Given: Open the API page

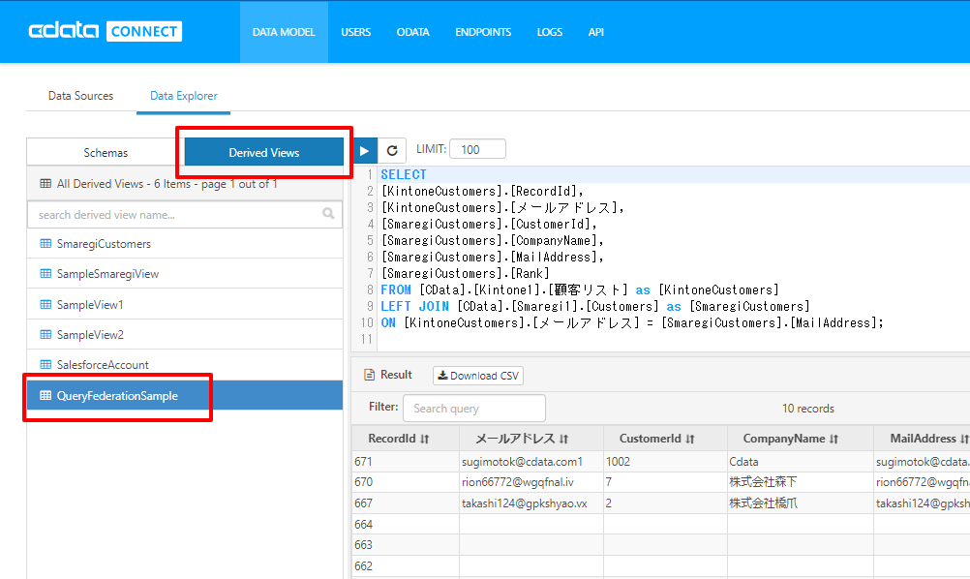Looking at the screenshot, I should [x=595, y=32].
